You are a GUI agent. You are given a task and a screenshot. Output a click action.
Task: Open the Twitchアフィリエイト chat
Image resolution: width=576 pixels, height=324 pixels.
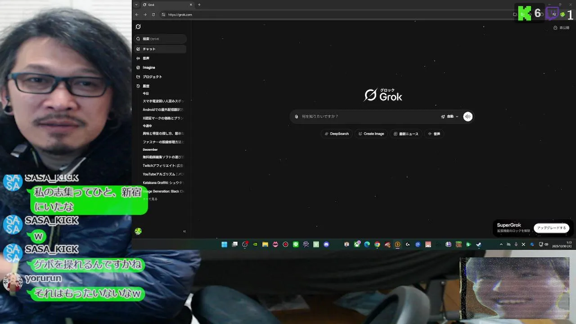coord(163,166)
